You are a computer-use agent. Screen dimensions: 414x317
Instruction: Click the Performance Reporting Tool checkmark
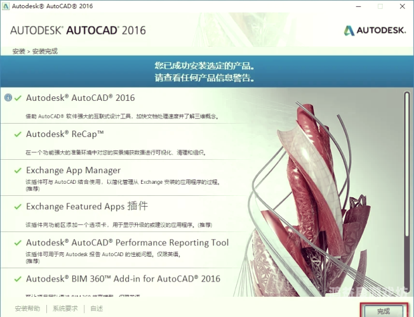(x=18, y=243)
